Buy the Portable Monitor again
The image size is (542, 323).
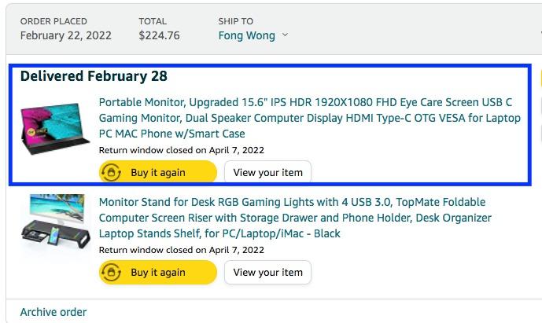click(x=158, y=172)
